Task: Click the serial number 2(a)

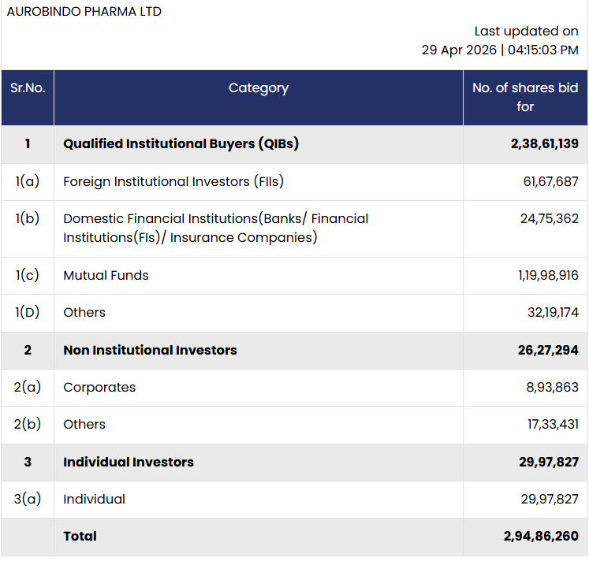Action: [x=28, y=387]
